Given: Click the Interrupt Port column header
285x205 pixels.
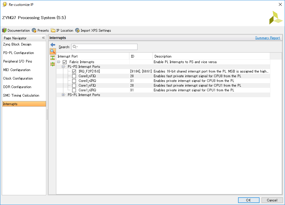Looking at the screenshot, I should tap(93, 56).
